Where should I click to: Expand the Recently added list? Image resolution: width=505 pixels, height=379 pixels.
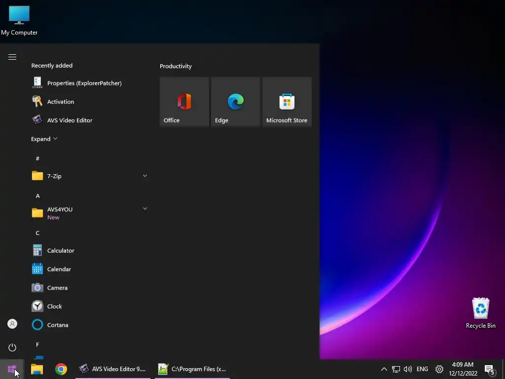[x=44, y=139]
